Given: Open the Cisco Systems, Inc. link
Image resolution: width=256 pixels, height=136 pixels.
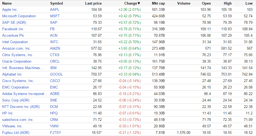Looking at the screenshot, I should 18,81.
